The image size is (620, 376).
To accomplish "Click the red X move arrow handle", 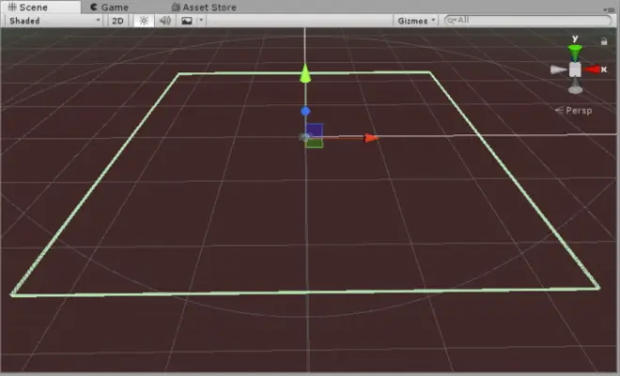I will tap(371, 138).
